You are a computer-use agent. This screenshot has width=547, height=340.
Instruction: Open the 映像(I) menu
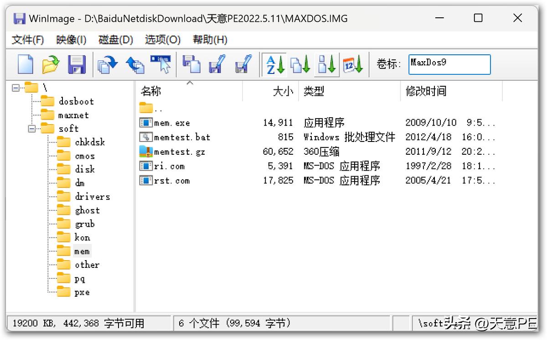72,40
